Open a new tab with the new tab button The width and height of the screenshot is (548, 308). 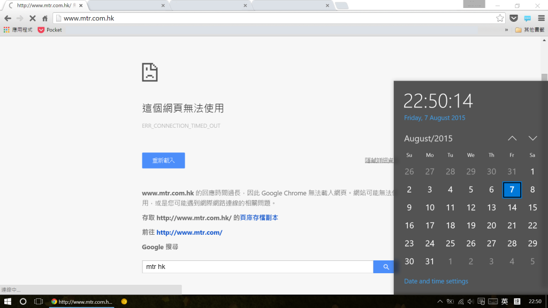(341, 5)
